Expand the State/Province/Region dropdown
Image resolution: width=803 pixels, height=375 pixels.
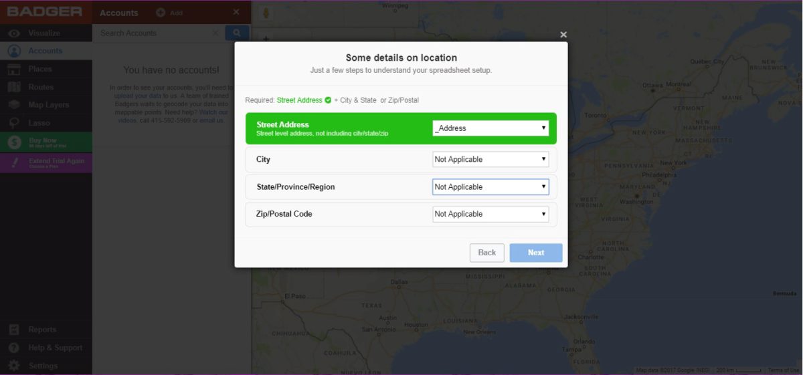click(x=490, y=186)
